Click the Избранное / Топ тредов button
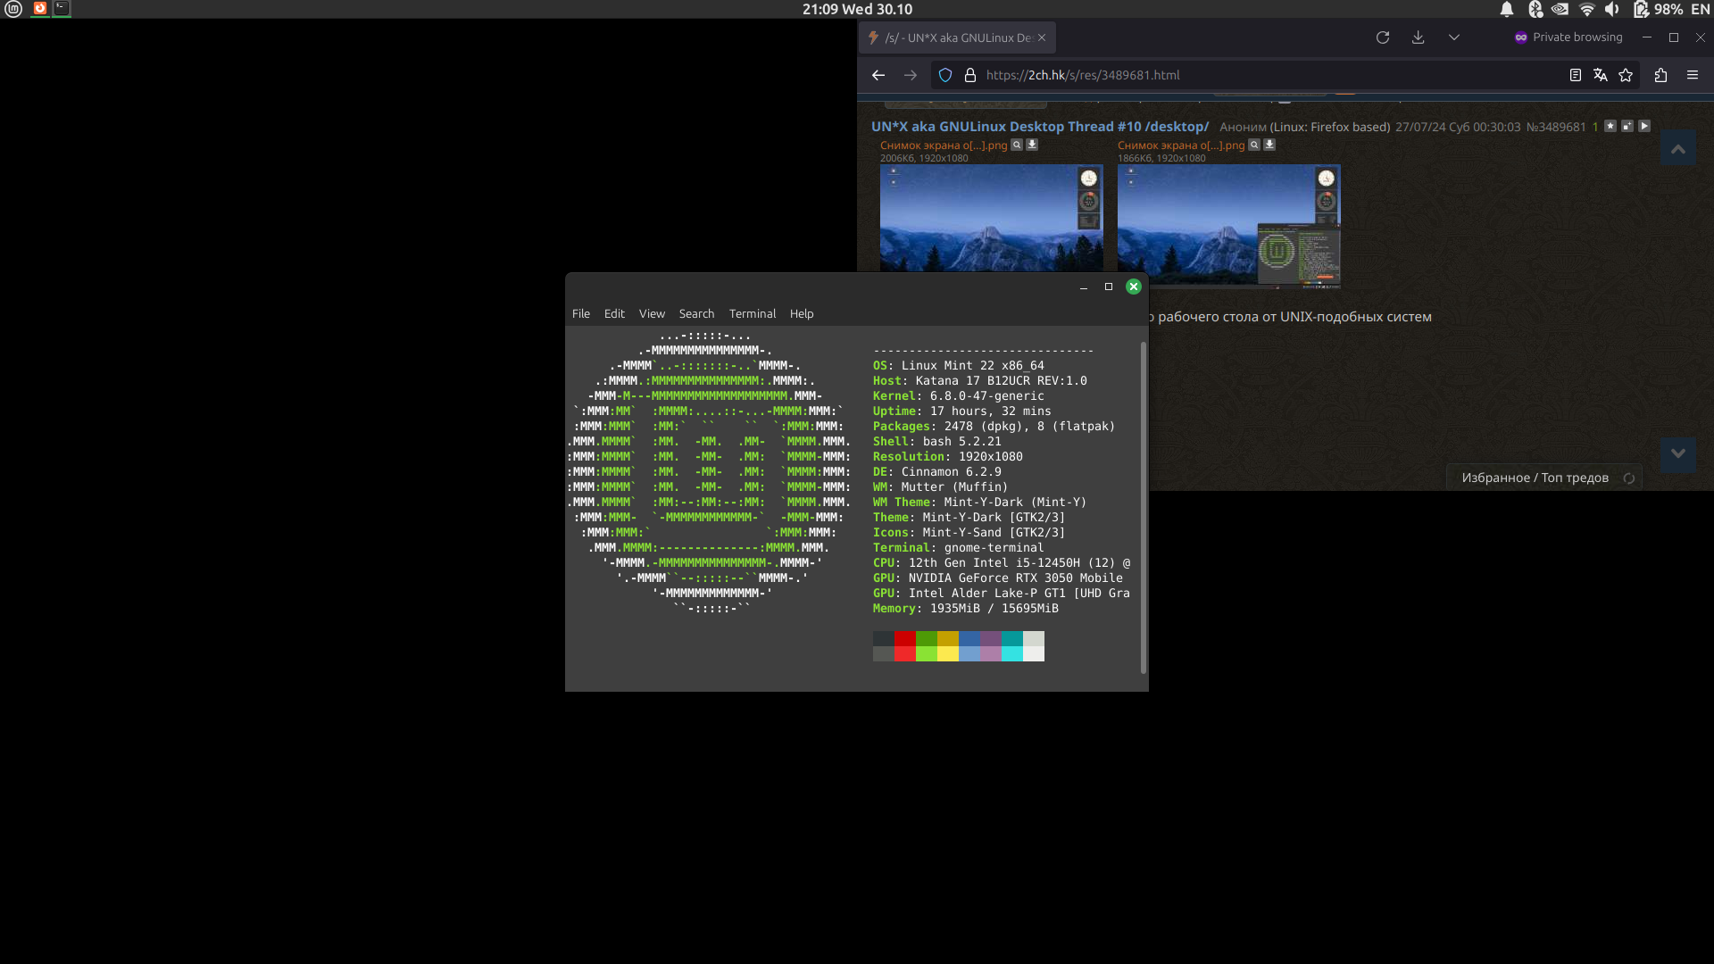 (1535, 478)
